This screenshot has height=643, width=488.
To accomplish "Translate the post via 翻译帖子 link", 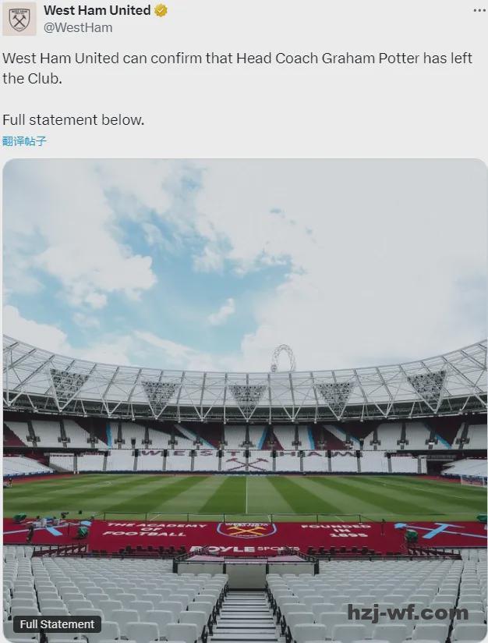I will tap(25, 141).
